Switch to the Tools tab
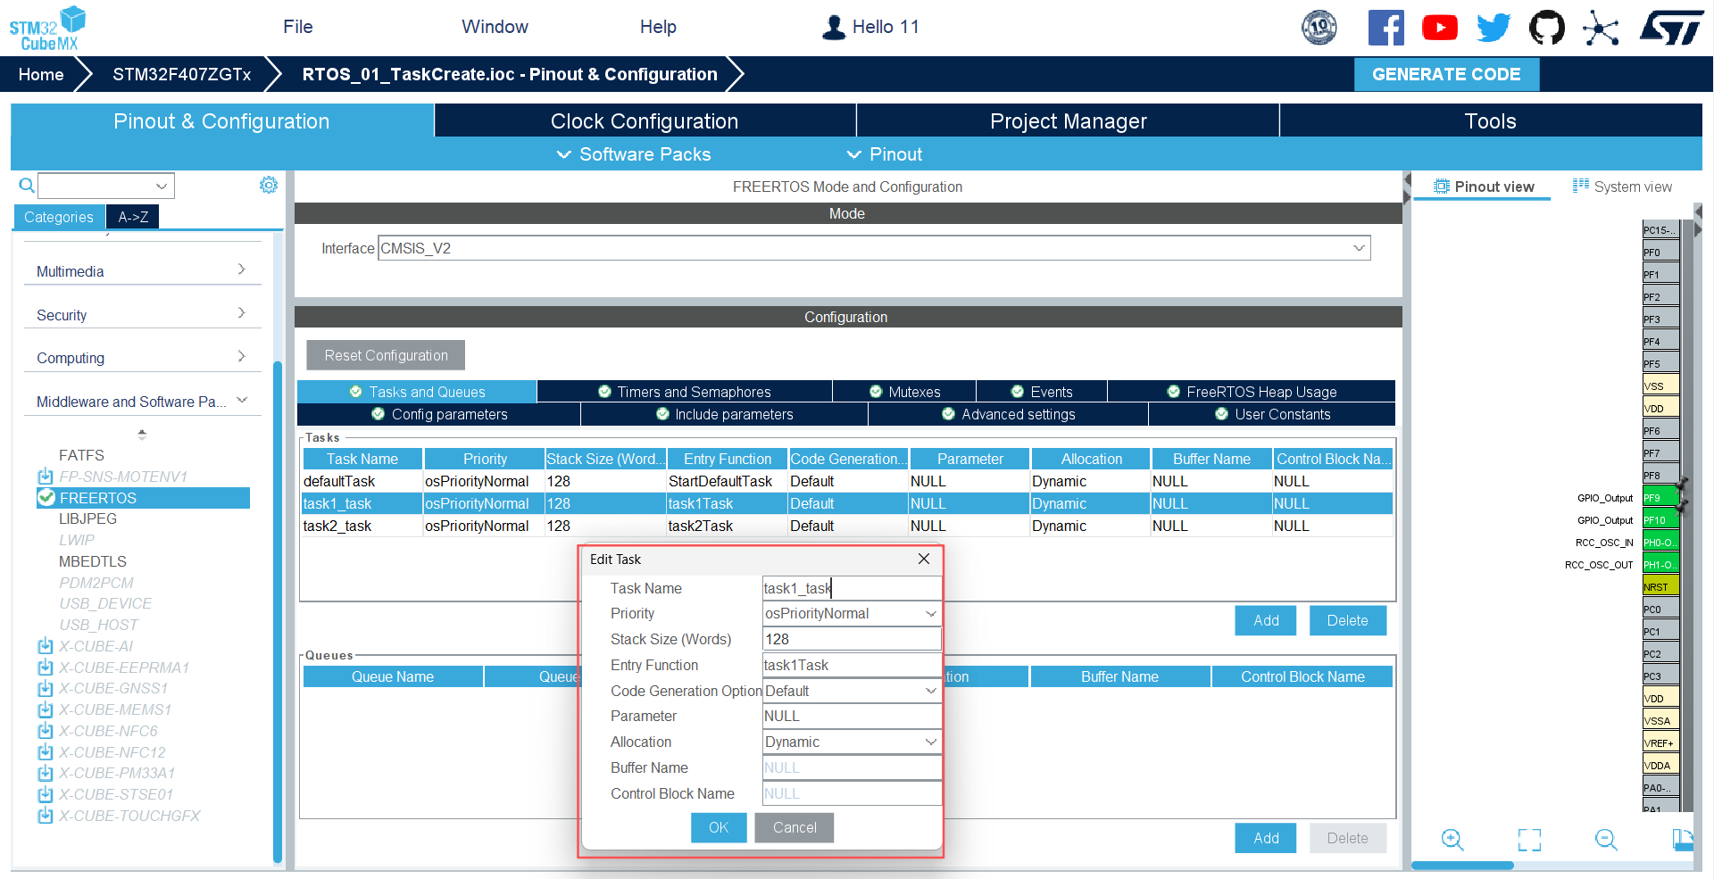Viewport: 1714px width, 879px height. pos(1491,120)
